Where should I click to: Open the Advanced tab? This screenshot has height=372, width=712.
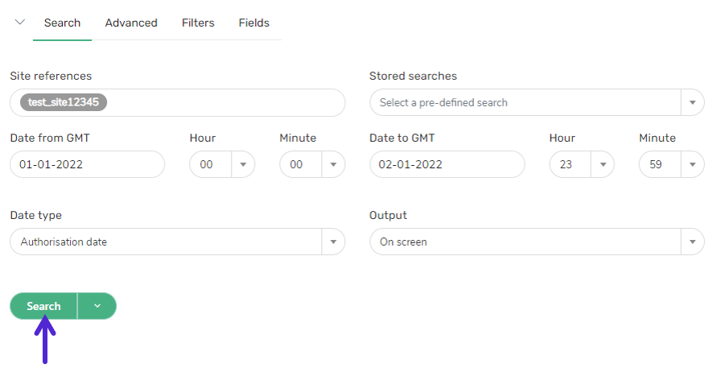131,23
